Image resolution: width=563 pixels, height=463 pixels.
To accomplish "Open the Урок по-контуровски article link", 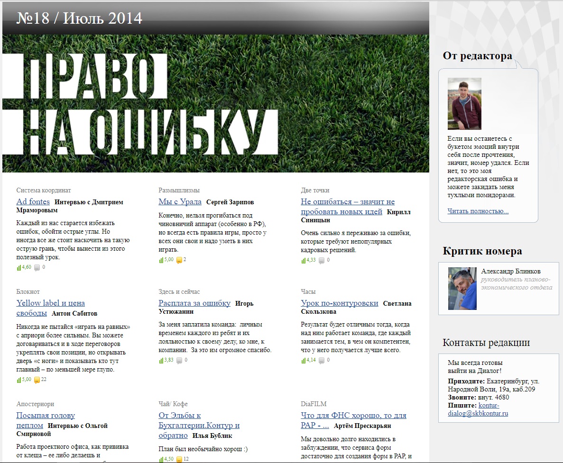I will (x=339, y=303).
